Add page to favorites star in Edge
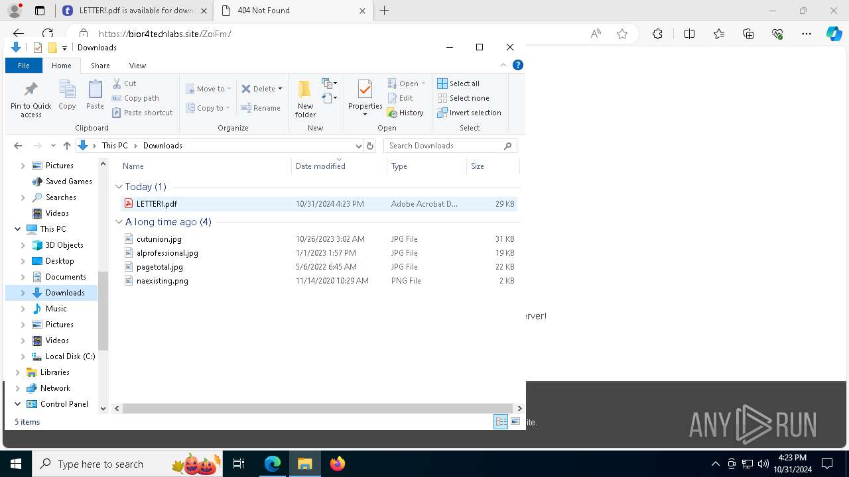Screen dimensions: 849x477 [x=622, y=34]
